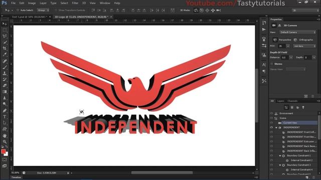
Task: Choose the Rotate 3D Object mode
Action: pyautogui.click(x=196, y=10)
